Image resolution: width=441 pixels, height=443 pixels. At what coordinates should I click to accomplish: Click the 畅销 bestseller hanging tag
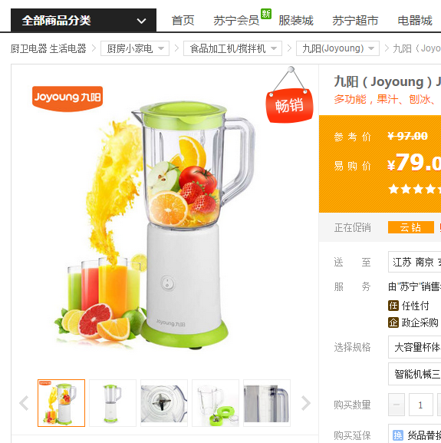pos(289,105)
